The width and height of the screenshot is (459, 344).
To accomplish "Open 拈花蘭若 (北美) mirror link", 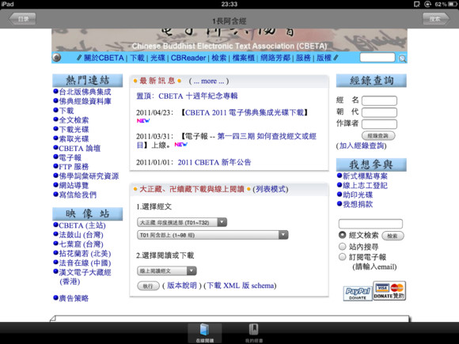I will click(85, 254).
